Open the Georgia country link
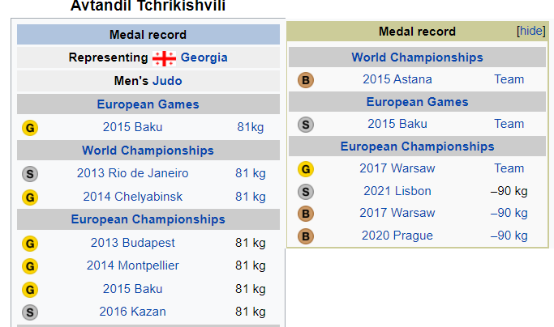Viewport: 554px width, 327px height. [x=204, y=57]
